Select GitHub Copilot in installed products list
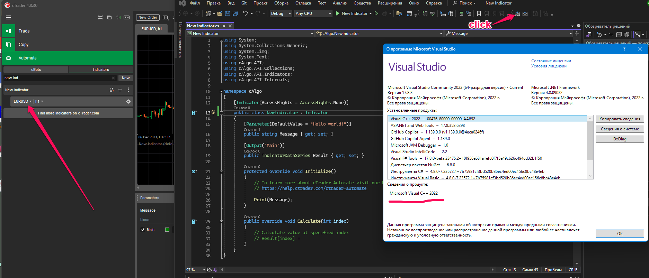The image size is (649, 278). pos(487,132)
